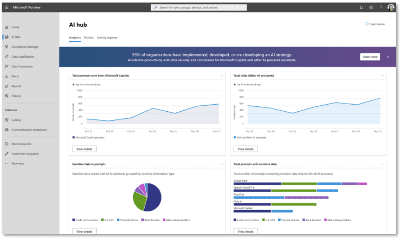Image resolution: width=400 pixels, height=238 pixels.
Task: Click the Policies sliders icon
Action: pos(7,96)
